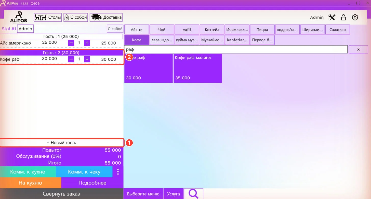Viewport: 371px width, 199px height.
Task: Increase quantity of Айс американо
Action: (87, 43)
